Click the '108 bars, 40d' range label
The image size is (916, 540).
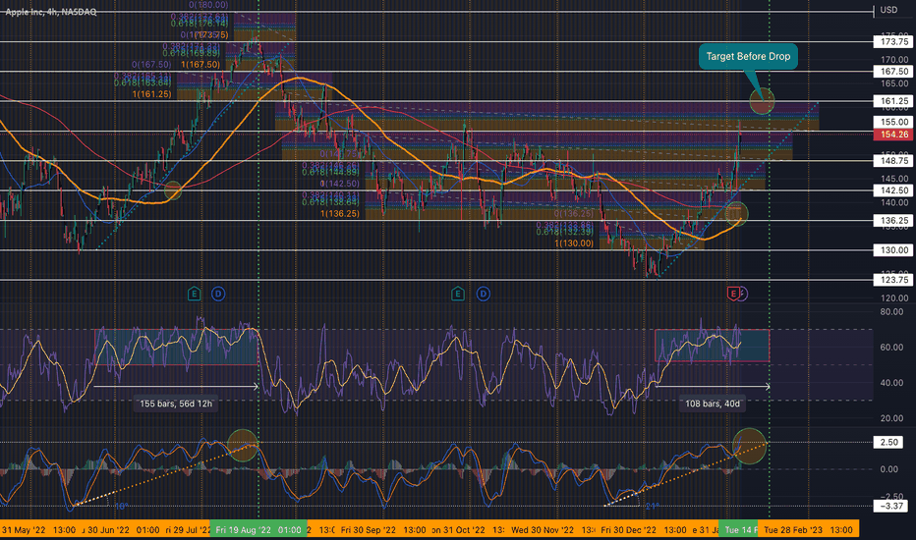point(713,404)
